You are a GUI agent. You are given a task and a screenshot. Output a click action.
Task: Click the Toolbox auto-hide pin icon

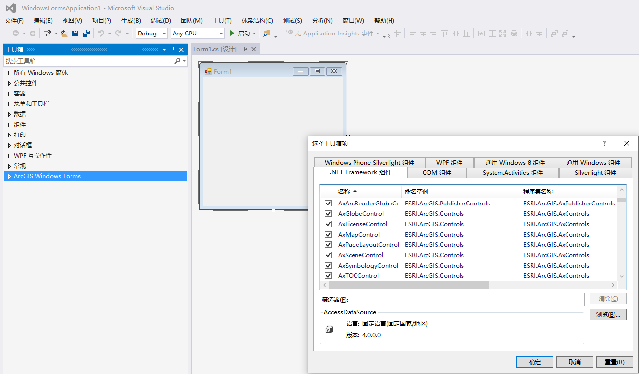pos(172,49)
